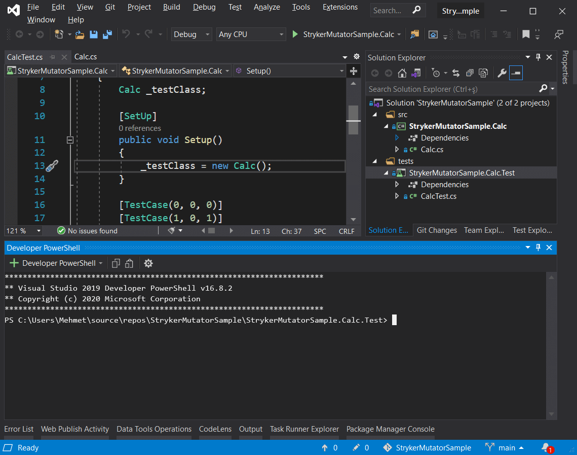Switch views in the Solution Explorer toolbar
Image resolution: width=577 pixels, height=455 pixels.
tap(416, 73)
